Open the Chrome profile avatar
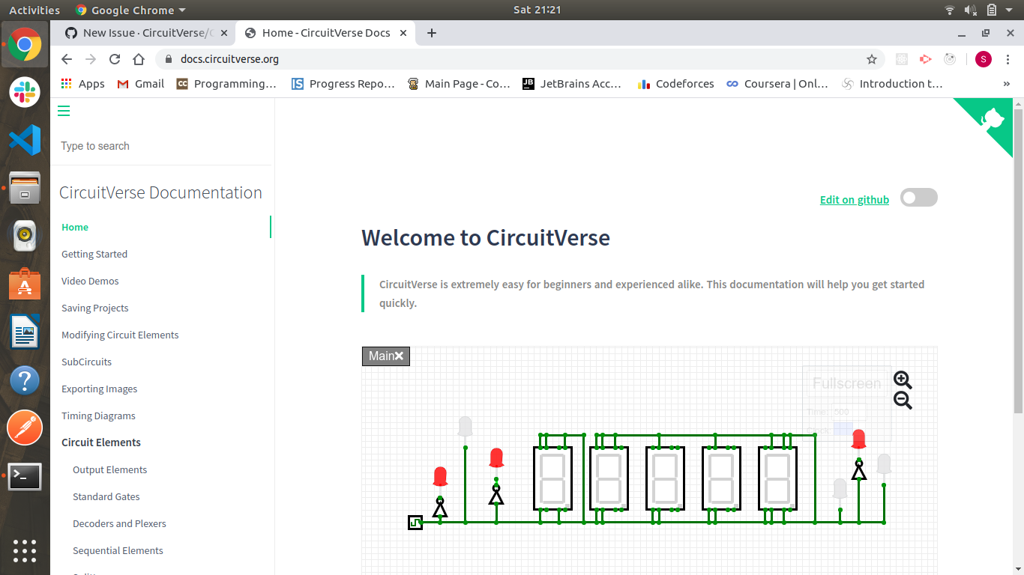The height and width of the screenshot is (575, 1024). point(983,58)
